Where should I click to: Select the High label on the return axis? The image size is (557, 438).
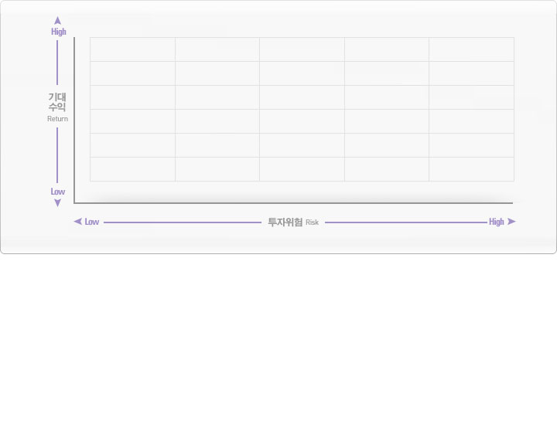pos(59,32)
